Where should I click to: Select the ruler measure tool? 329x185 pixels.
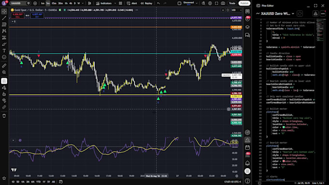[4, 66]
